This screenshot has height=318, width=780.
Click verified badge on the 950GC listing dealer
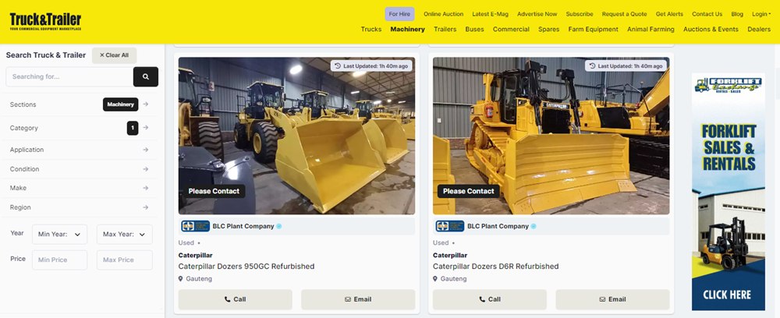[279, 226]
